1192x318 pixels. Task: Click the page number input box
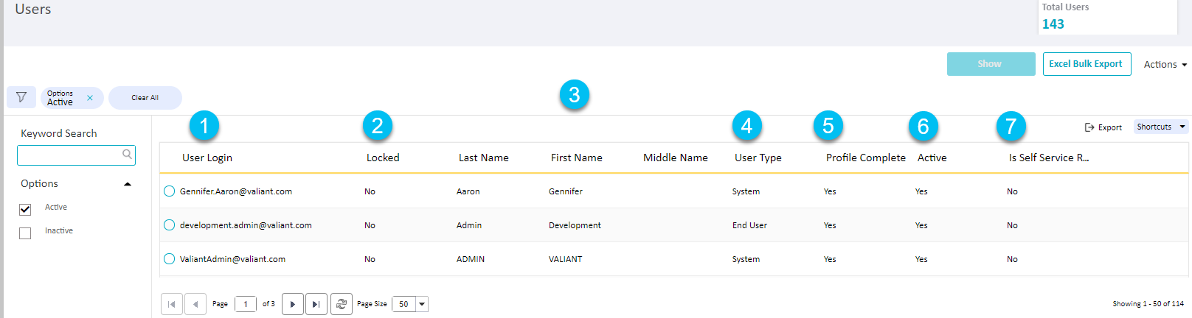pyautogui.click(x=246, y=304)
